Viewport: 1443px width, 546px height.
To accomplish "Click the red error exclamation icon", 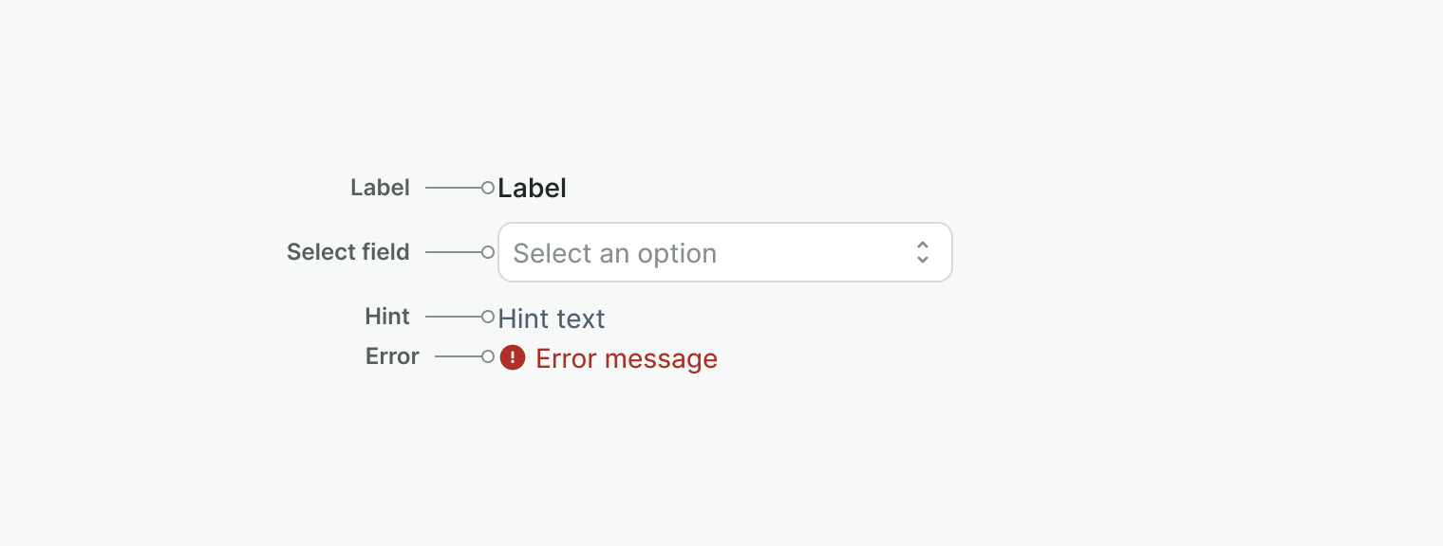I will [x=513, y=357].
